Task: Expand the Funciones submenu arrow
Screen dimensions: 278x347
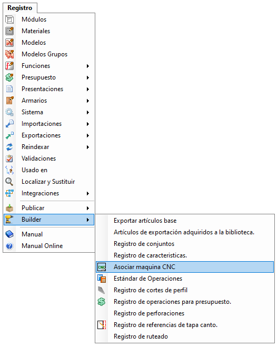Action: (88, 66)
